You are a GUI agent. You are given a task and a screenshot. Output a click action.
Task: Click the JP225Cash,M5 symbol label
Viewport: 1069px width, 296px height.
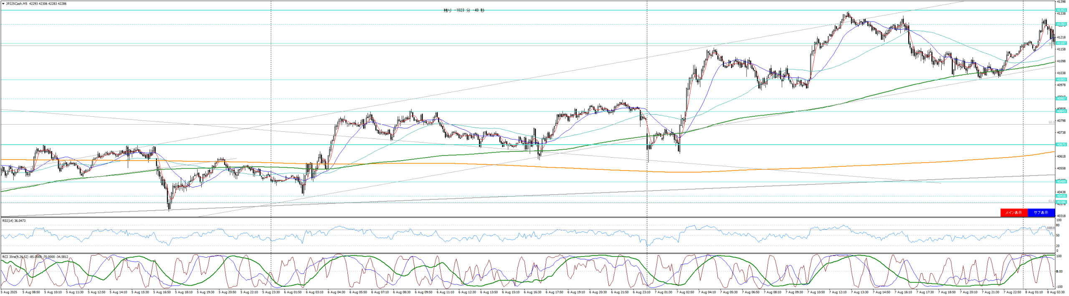pyautogui.click(x=17, y=4)
